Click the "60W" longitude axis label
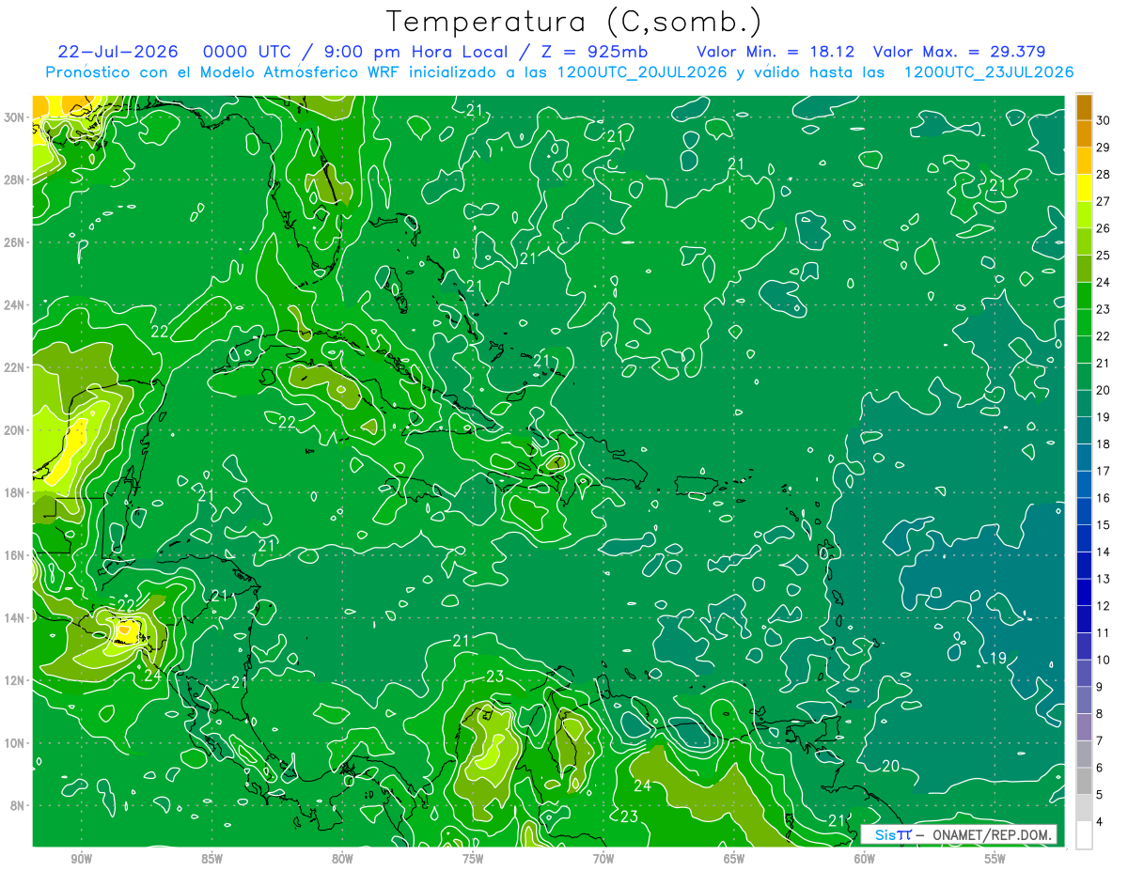This screenshot has height=871, width=1128. [865, 859]
